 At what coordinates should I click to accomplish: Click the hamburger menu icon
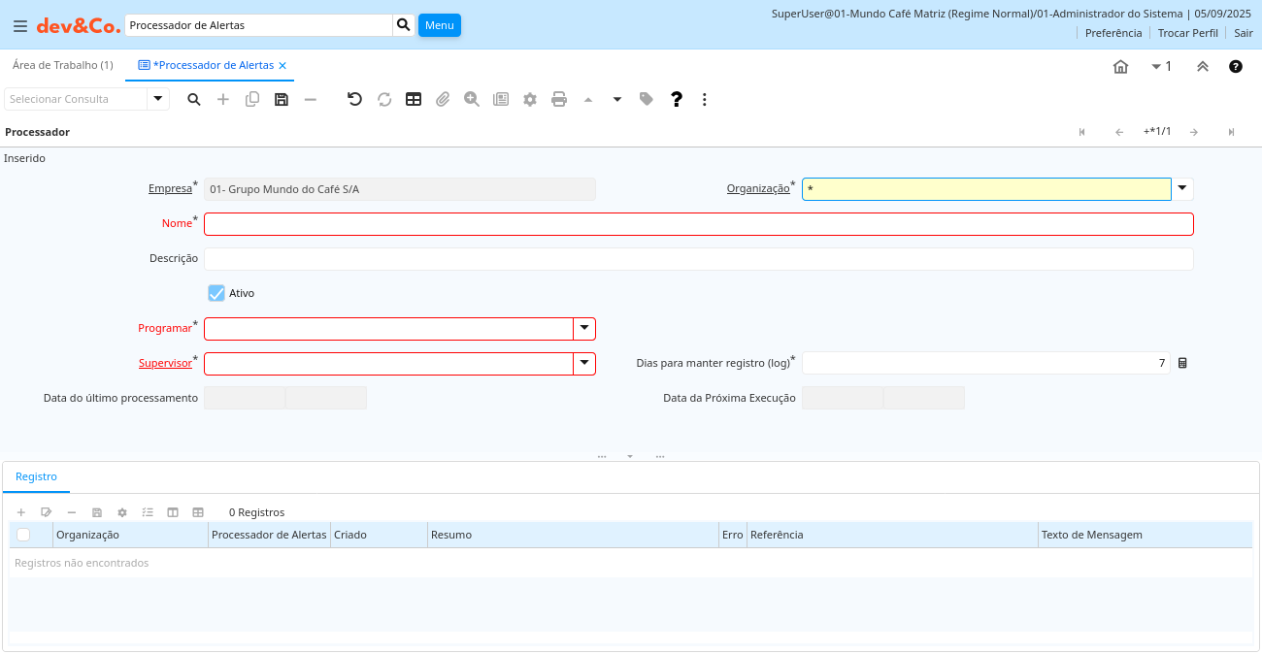click(19, 26)
